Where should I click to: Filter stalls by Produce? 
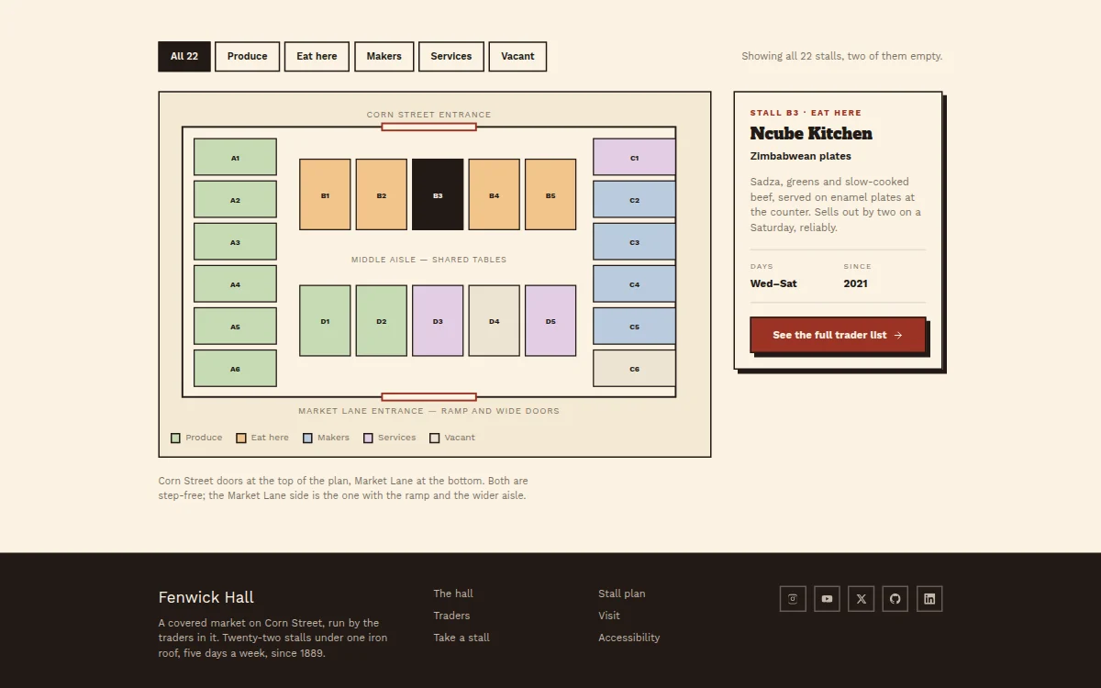click(248, 57)
